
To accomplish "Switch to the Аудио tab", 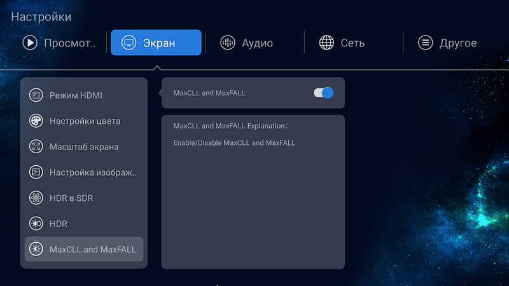I will click(x=256, y=43).
